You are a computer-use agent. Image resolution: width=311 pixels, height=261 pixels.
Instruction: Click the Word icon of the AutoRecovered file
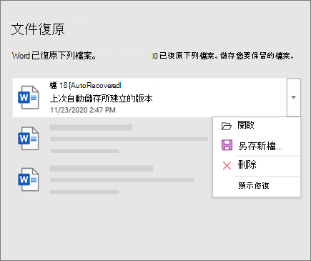[29, 97]
